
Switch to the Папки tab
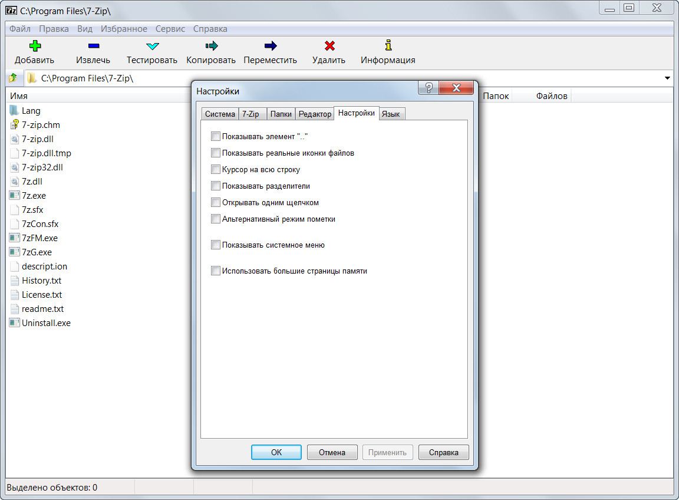pyautogui.click(x=281, y=114)
